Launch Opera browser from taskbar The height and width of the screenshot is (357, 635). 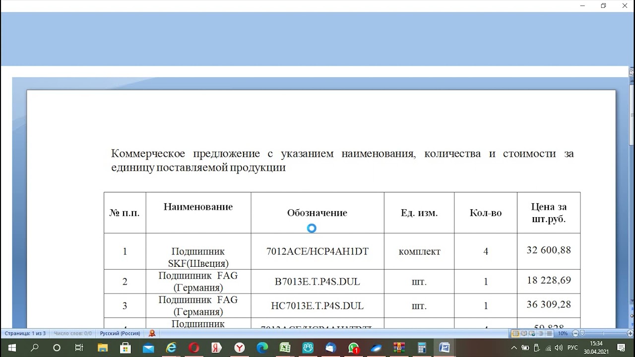[194, 348]
